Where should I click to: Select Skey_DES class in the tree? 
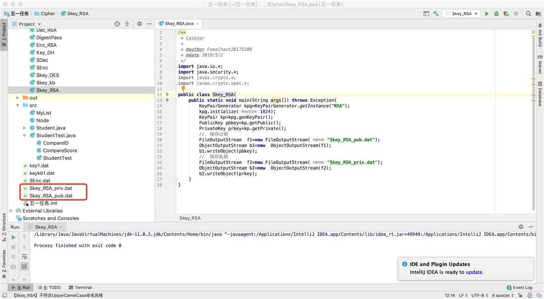(x=47, y=75)
